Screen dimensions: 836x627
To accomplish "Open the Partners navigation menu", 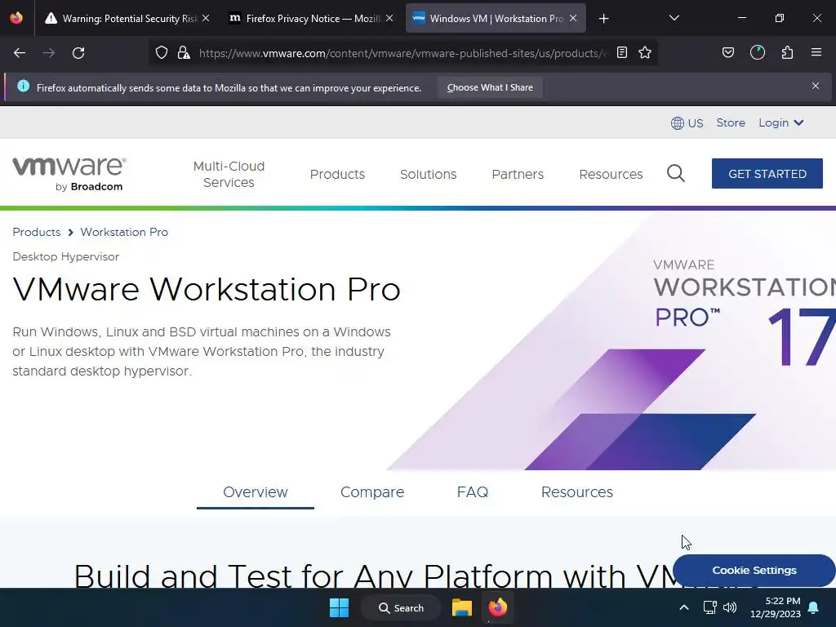I will 518,175.
